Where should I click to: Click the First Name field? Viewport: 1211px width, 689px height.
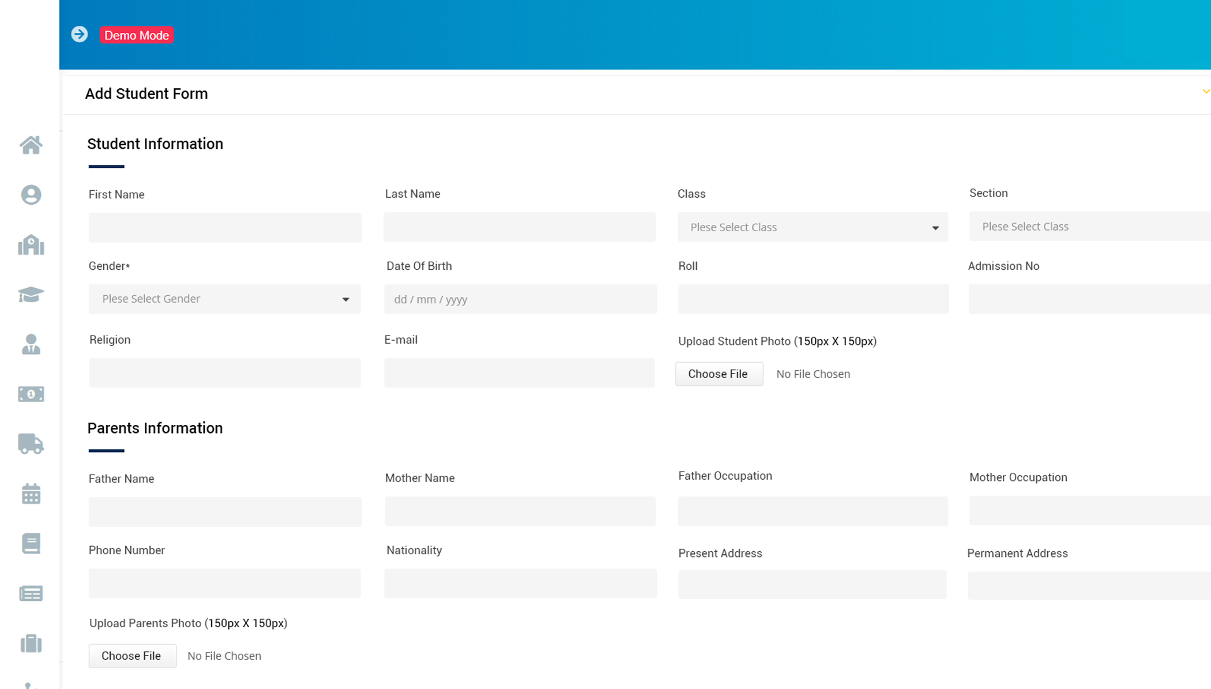point(225,228)
